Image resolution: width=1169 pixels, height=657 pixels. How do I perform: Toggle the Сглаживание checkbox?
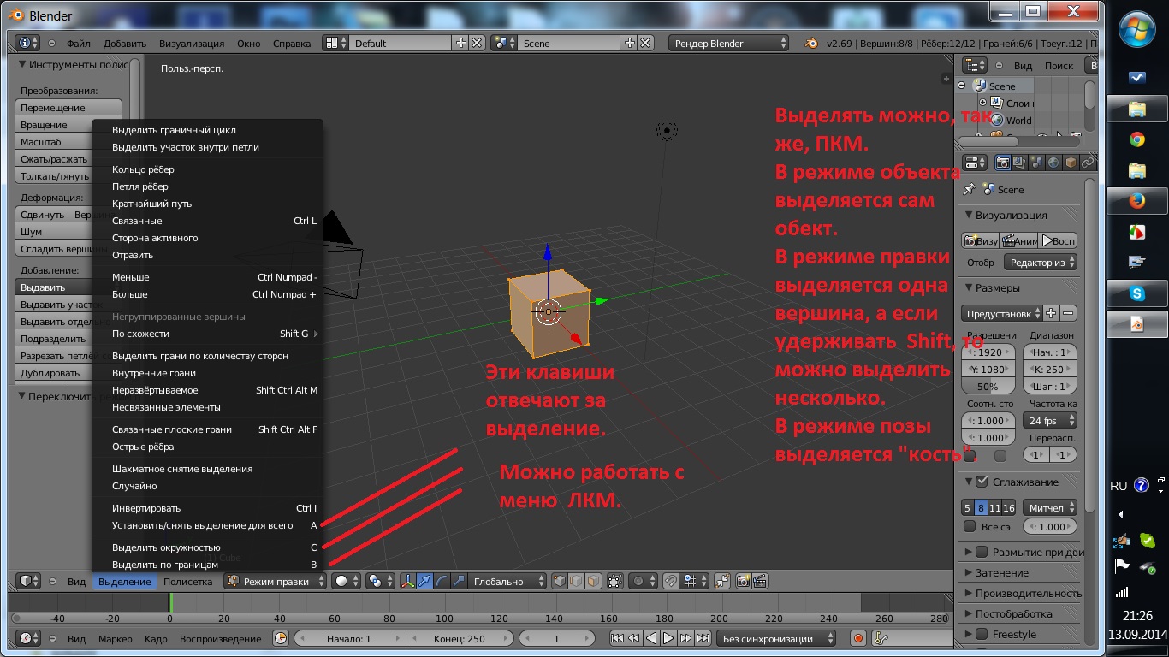982,482
